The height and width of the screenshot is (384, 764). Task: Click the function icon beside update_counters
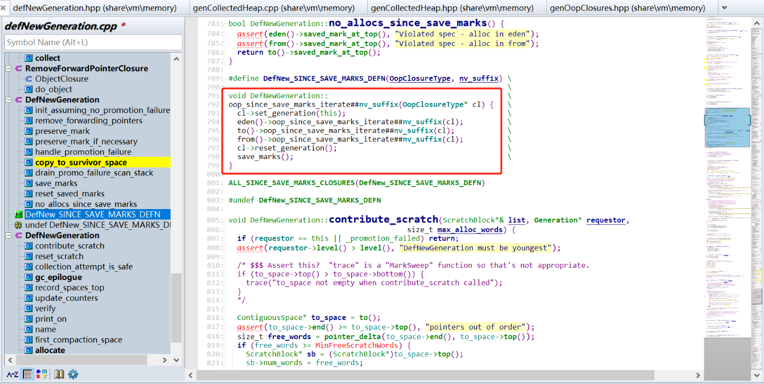[29, 298]
